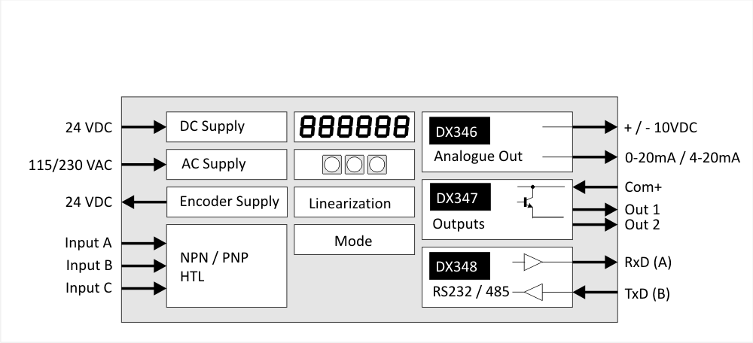
Task: Click the 7-segment display readout
Action: click(354, 127)
